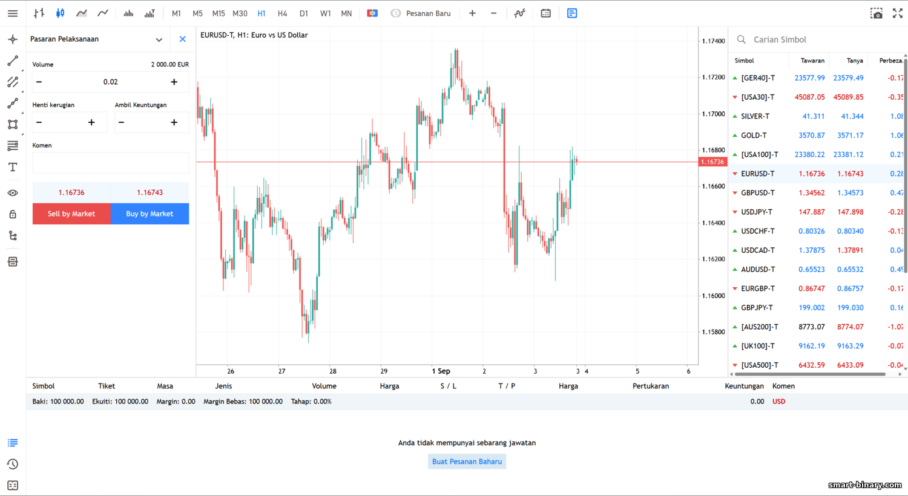Select the text drawing tool

[x=13, y=167]
